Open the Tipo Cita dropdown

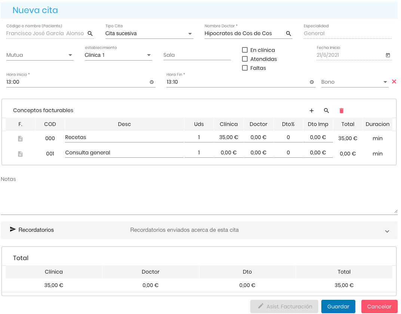coord(189,34)
